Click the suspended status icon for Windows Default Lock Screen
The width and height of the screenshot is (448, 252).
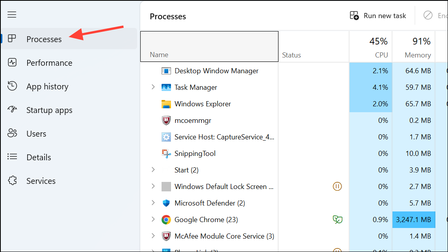click(x=337, y=186)
